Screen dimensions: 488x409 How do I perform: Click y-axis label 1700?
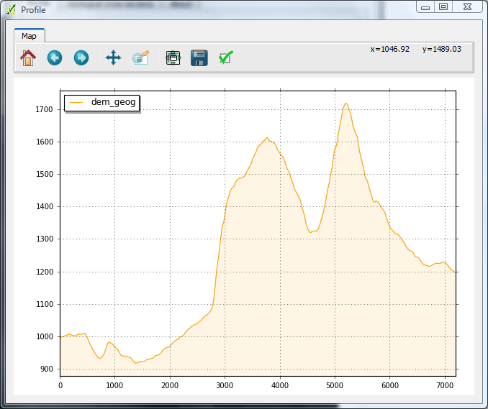(44, 109)
